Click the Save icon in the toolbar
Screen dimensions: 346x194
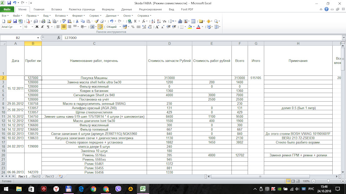(x=14, y=22)
